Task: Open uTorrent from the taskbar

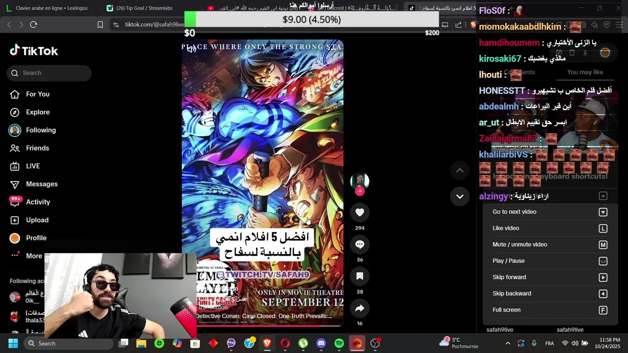Action: tap(303, 343)
